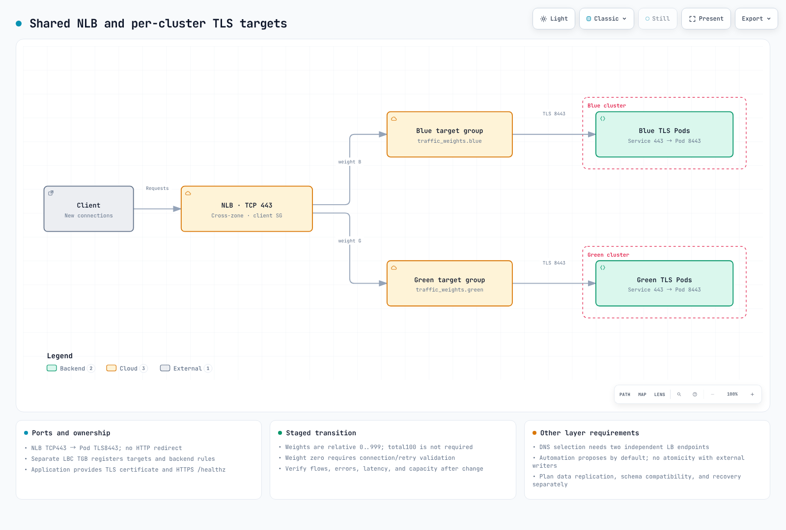786x530 pixels.
Task: Click the Backend legend color swatch
Action: click(x=52, y=368)
